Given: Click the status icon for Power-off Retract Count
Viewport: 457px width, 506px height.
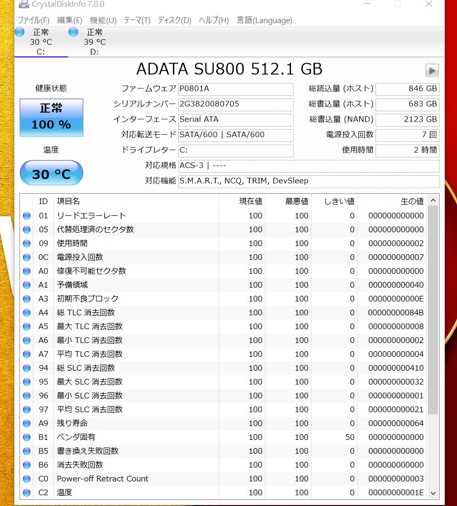Looking at the screenshot, I should [x=27, y=479].
